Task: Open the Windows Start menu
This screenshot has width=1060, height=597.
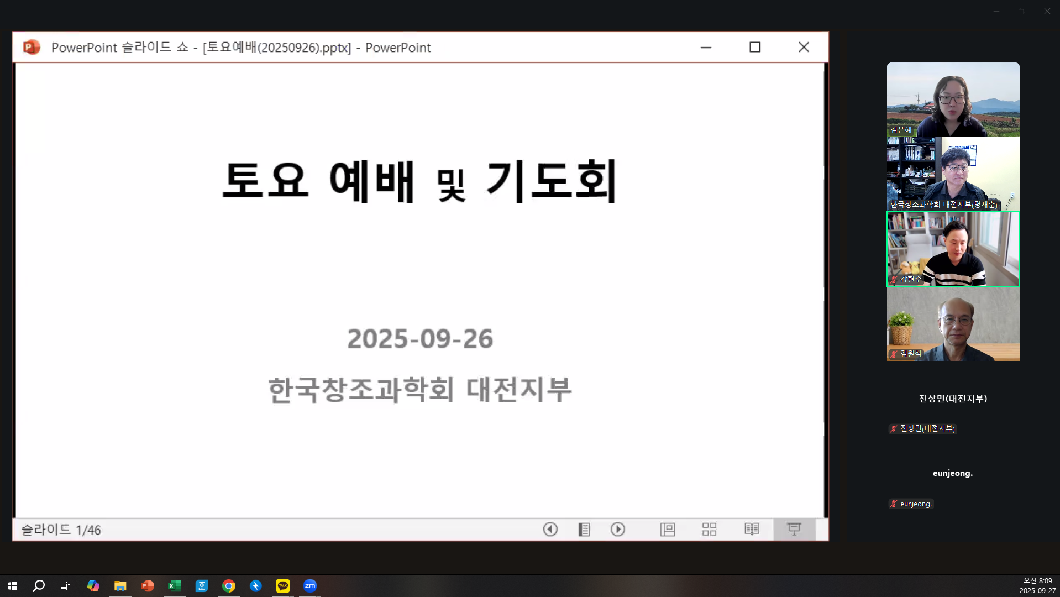Action: click(12, 586)
